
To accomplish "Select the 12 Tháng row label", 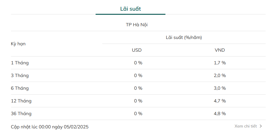I will [x=21, y=101].
